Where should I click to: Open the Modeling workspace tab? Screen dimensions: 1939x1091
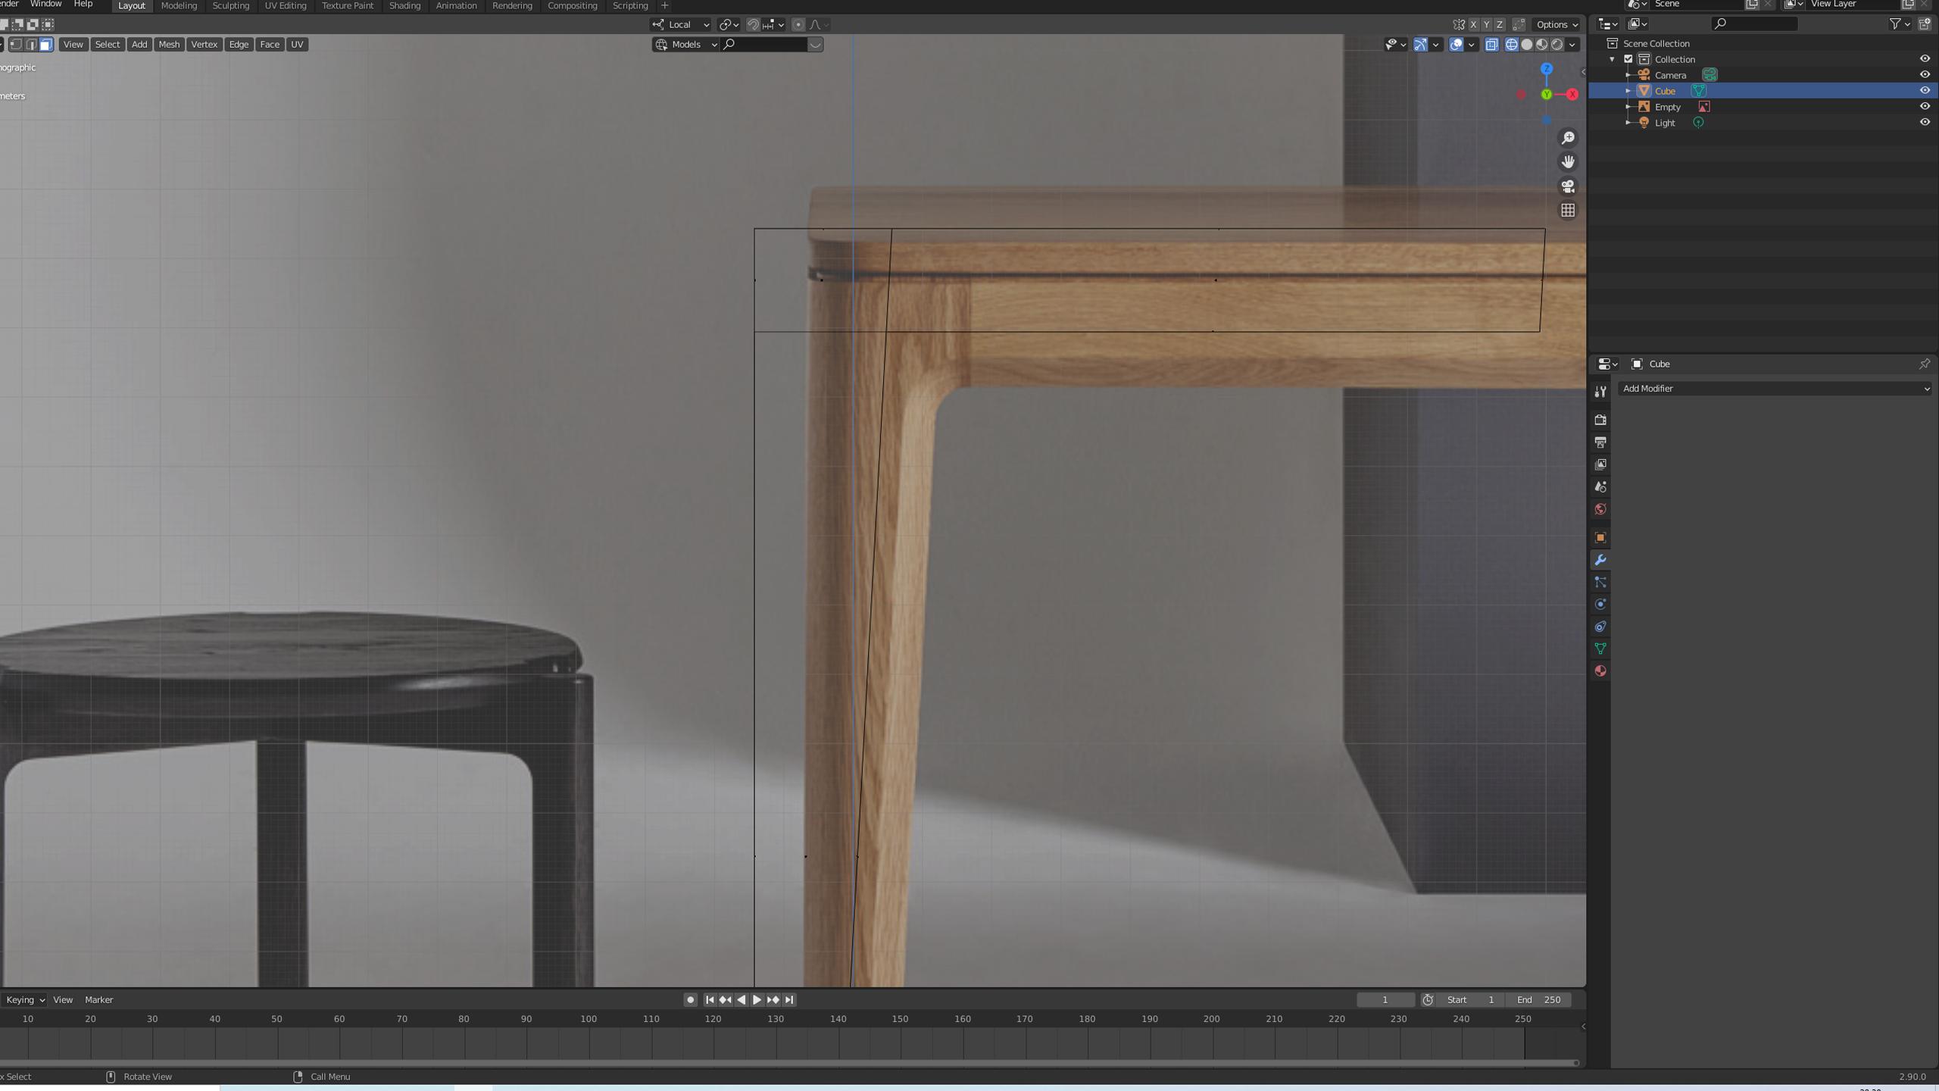coord(179,6)
